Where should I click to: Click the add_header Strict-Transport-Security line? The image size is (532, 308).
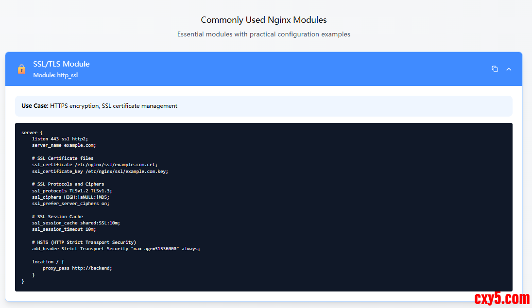116,249
